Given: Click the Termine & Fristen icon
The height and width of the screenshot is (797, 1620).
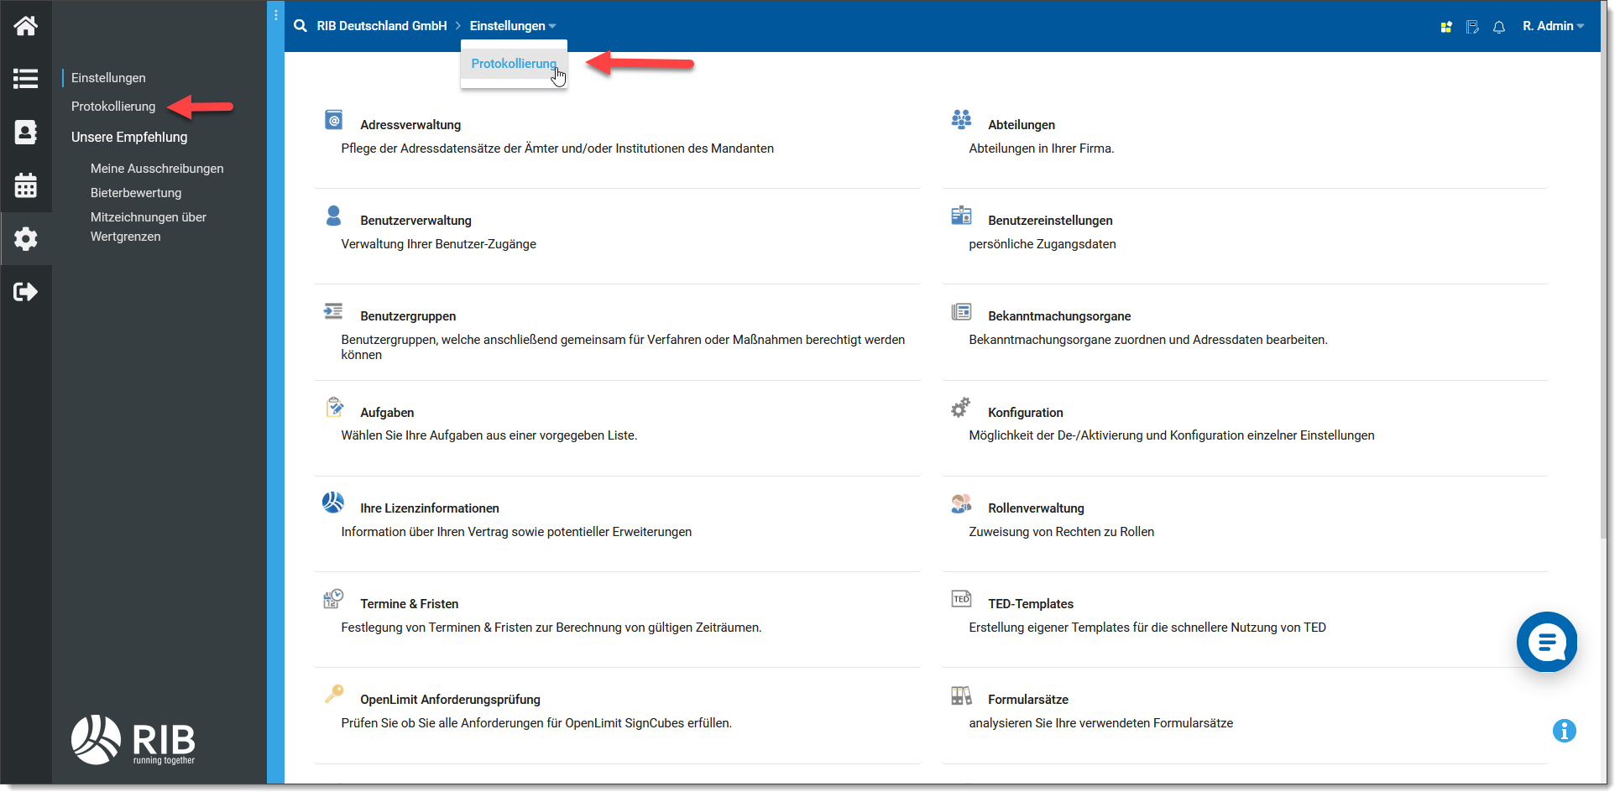Looking at the screenshot, I should [333, 599].
